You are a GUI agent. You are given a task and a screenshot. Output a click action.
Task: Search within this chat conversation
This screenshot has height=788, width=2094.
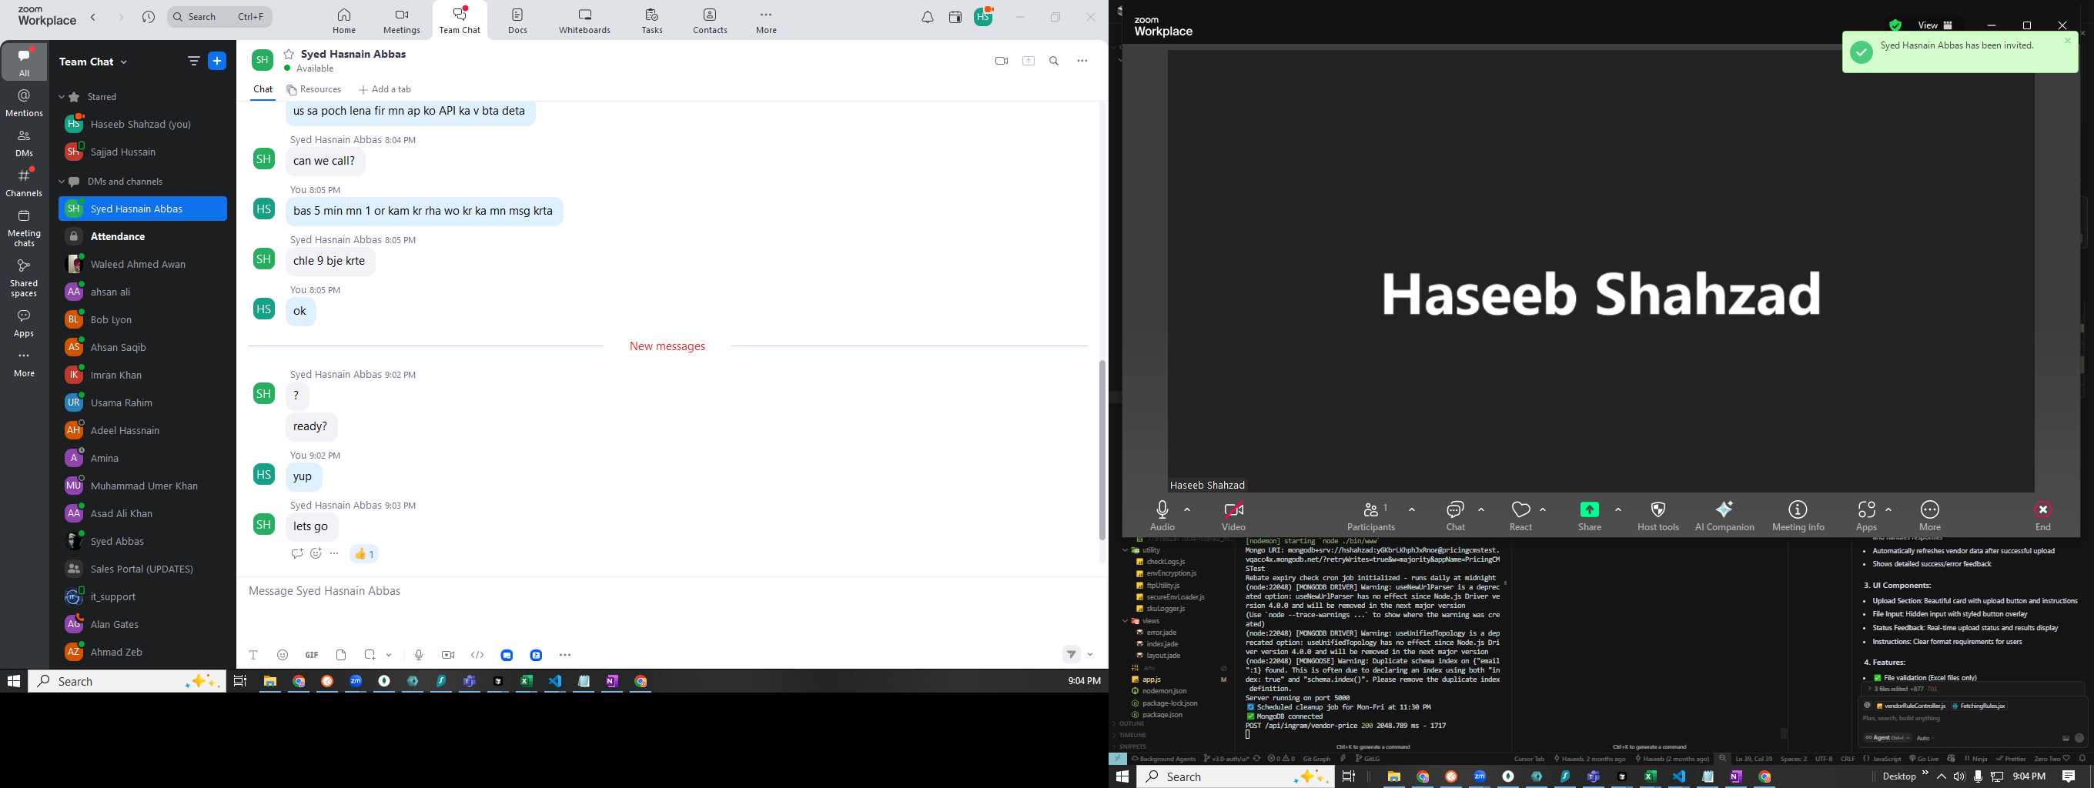coord(1055,61)
